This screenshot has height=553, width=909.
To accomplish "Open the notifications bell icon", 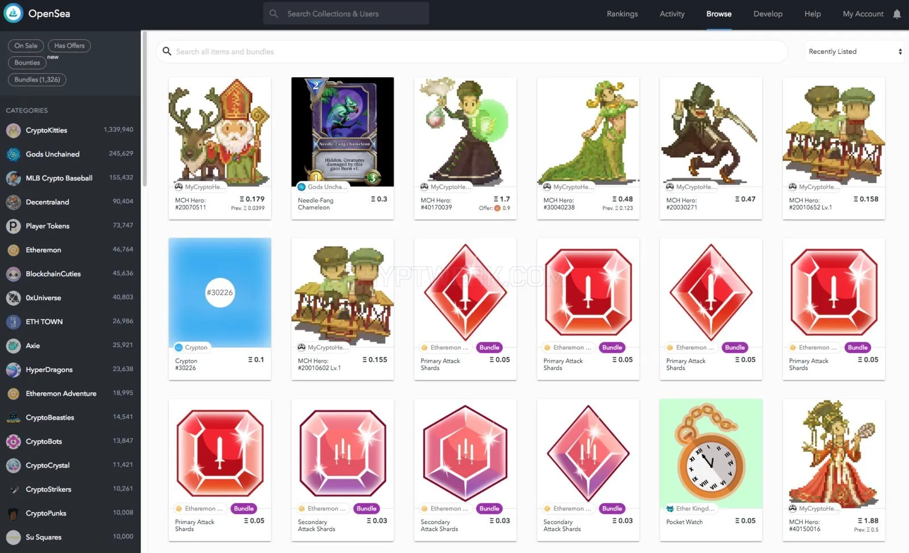I will pyautogui.click(x=897, y=14).
